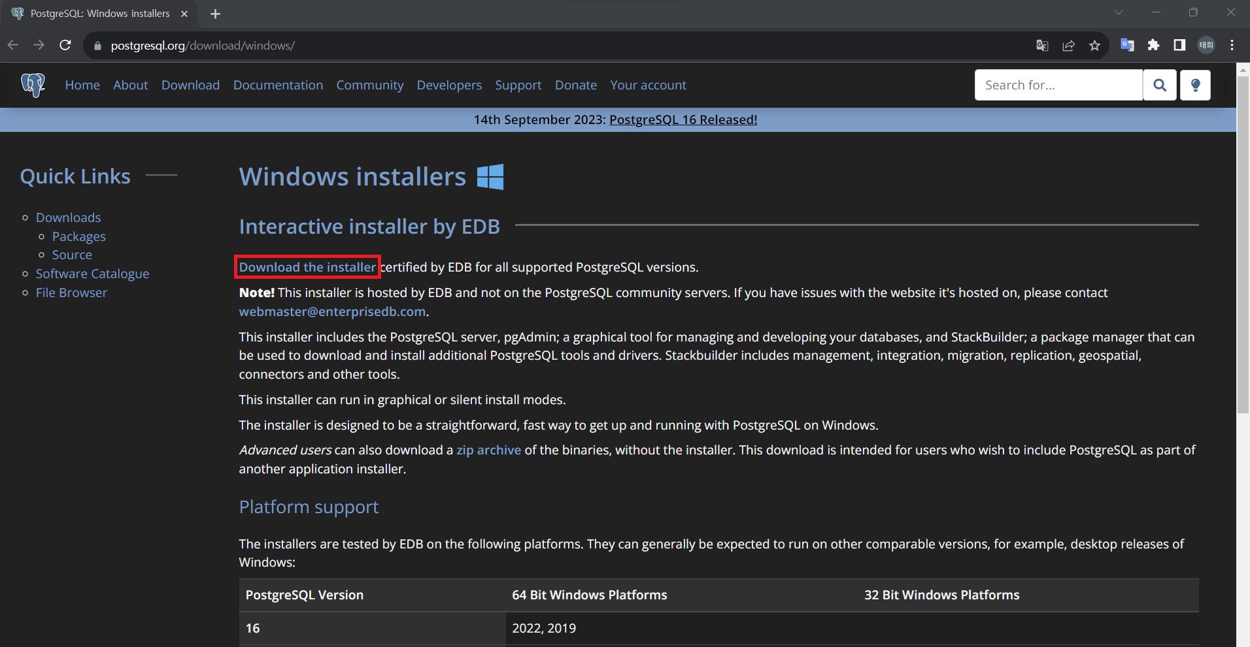Open the translate extension icon
The height and width of the screenshot is (647, 1250).
tap(1127, 45)
